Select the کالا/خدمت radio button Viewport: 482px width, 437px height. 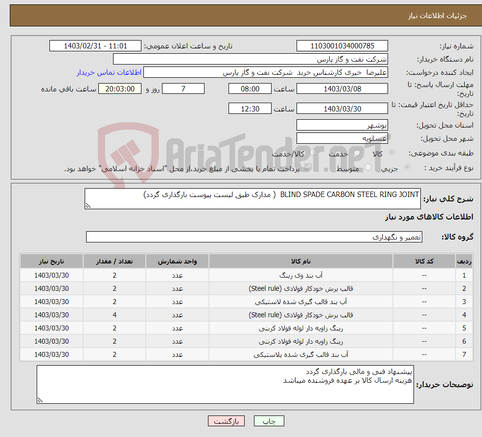[313, 153]
